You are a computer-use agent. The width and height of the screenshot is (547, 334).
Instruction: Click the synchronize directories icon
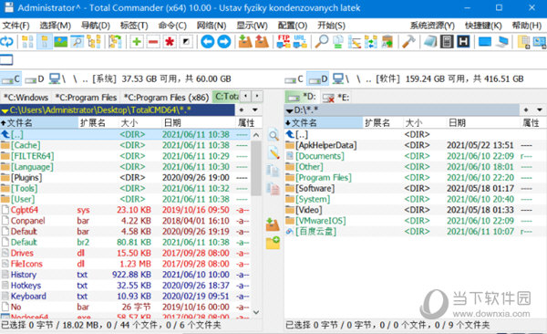371,42
